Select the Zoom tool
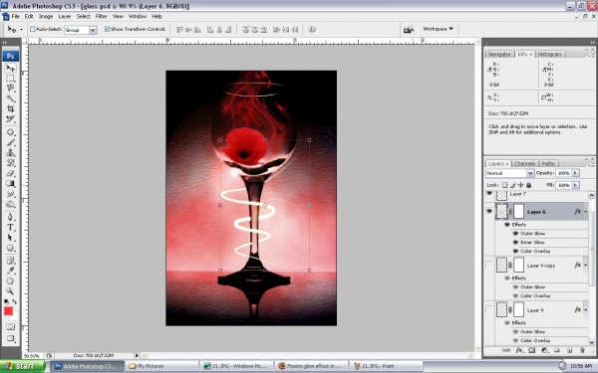 coord(10,291)
